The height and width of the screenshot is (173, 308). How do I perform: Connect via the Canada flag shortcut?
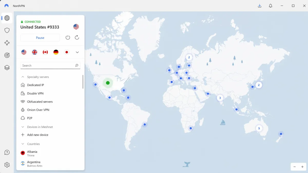[45, 52]
